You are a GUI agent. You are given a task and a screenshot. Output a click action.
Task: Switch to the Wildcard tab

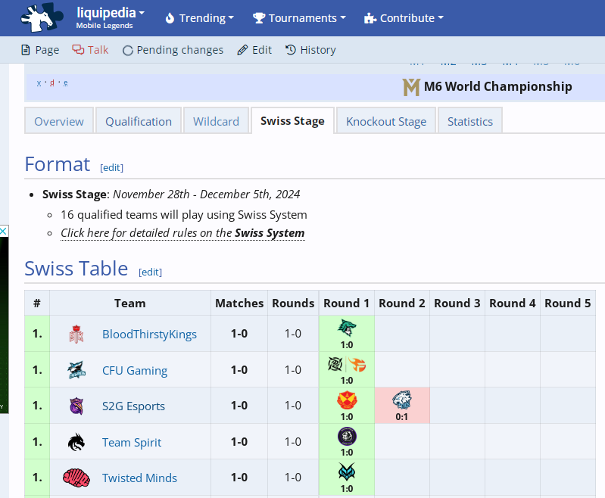coord(216,122)
